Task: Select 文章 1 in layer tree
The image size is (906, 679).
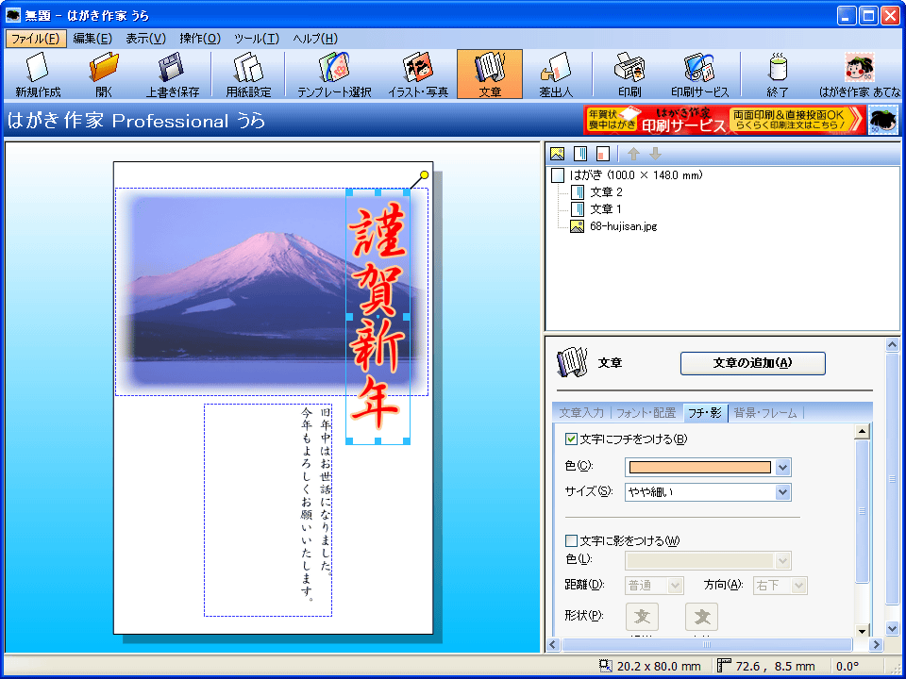Action: pos(606,209)
